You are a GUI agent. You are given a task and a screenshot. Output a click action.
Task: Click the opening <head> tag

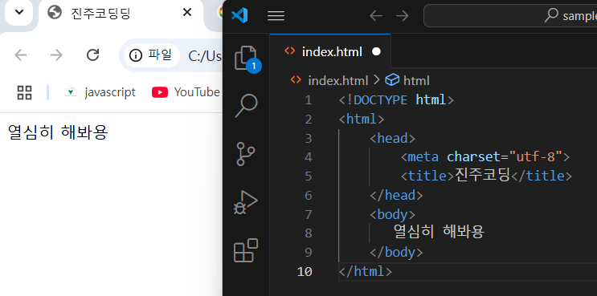coord(393,138)
